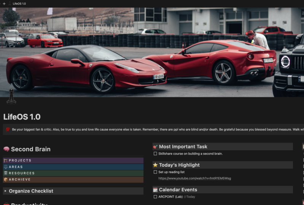Click the Second Brain heading
The width and height of the screenshot is (304, 205).
[31, 149]
